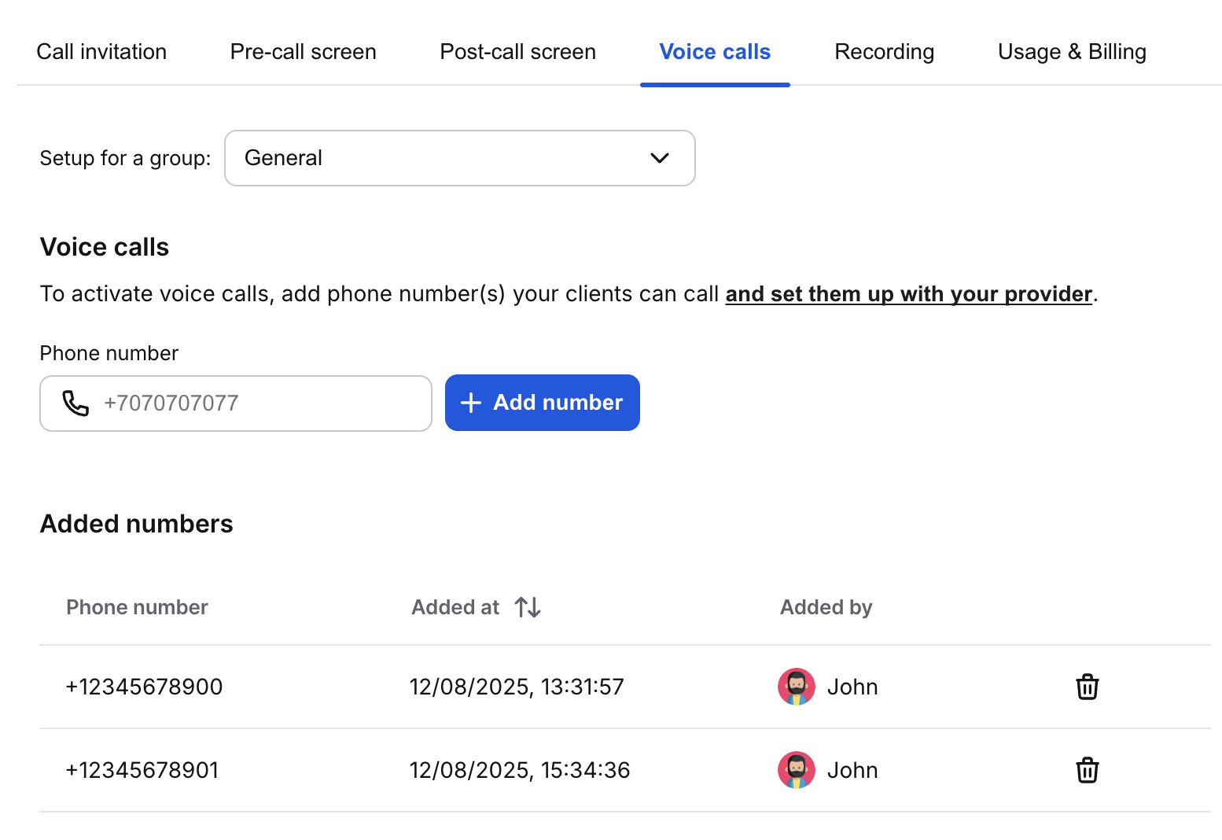Switch to Usage & Billing tab

coord(1072,52)
